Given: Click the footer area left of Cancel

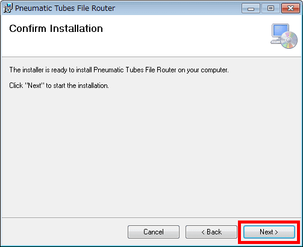Looking at the screenshot, I should [64, 232].
